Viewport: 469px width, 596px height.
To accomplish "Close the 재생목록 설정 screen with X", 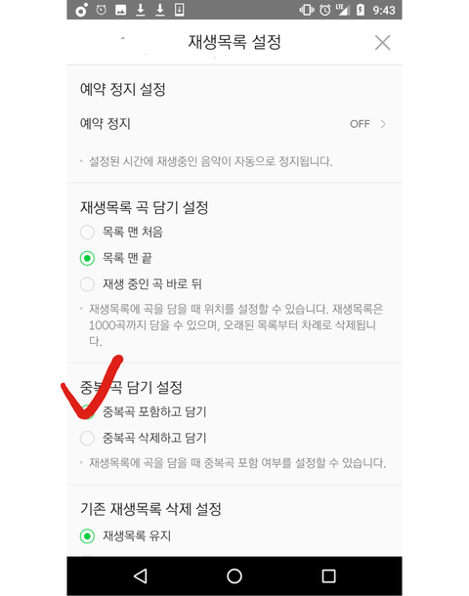I will pos(382,43).
